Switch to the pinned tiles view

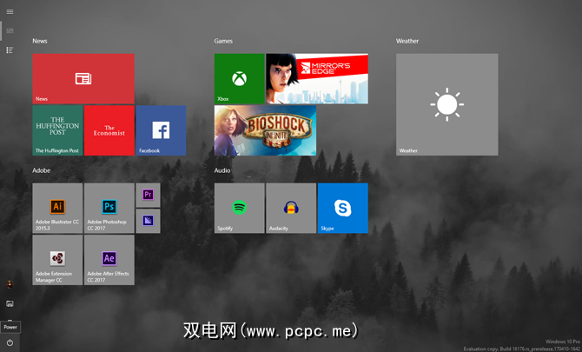[10, 30]
